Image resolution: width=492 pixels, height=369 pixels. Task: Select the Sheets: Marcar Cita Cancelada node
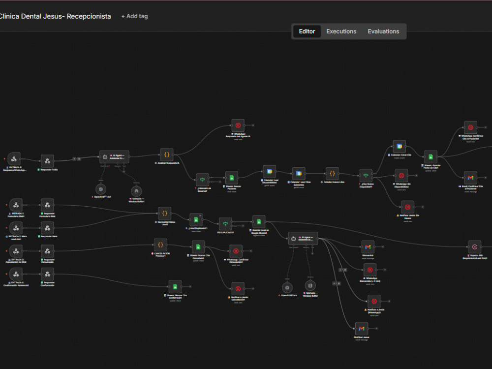tap(198, 247)
